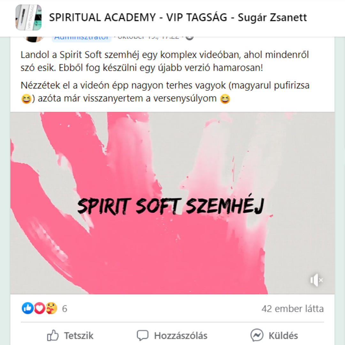Image resolution: width=345 pixels, height=345 pixels.
Task: Send the post via Küldés button
Action: pos(274,335)
